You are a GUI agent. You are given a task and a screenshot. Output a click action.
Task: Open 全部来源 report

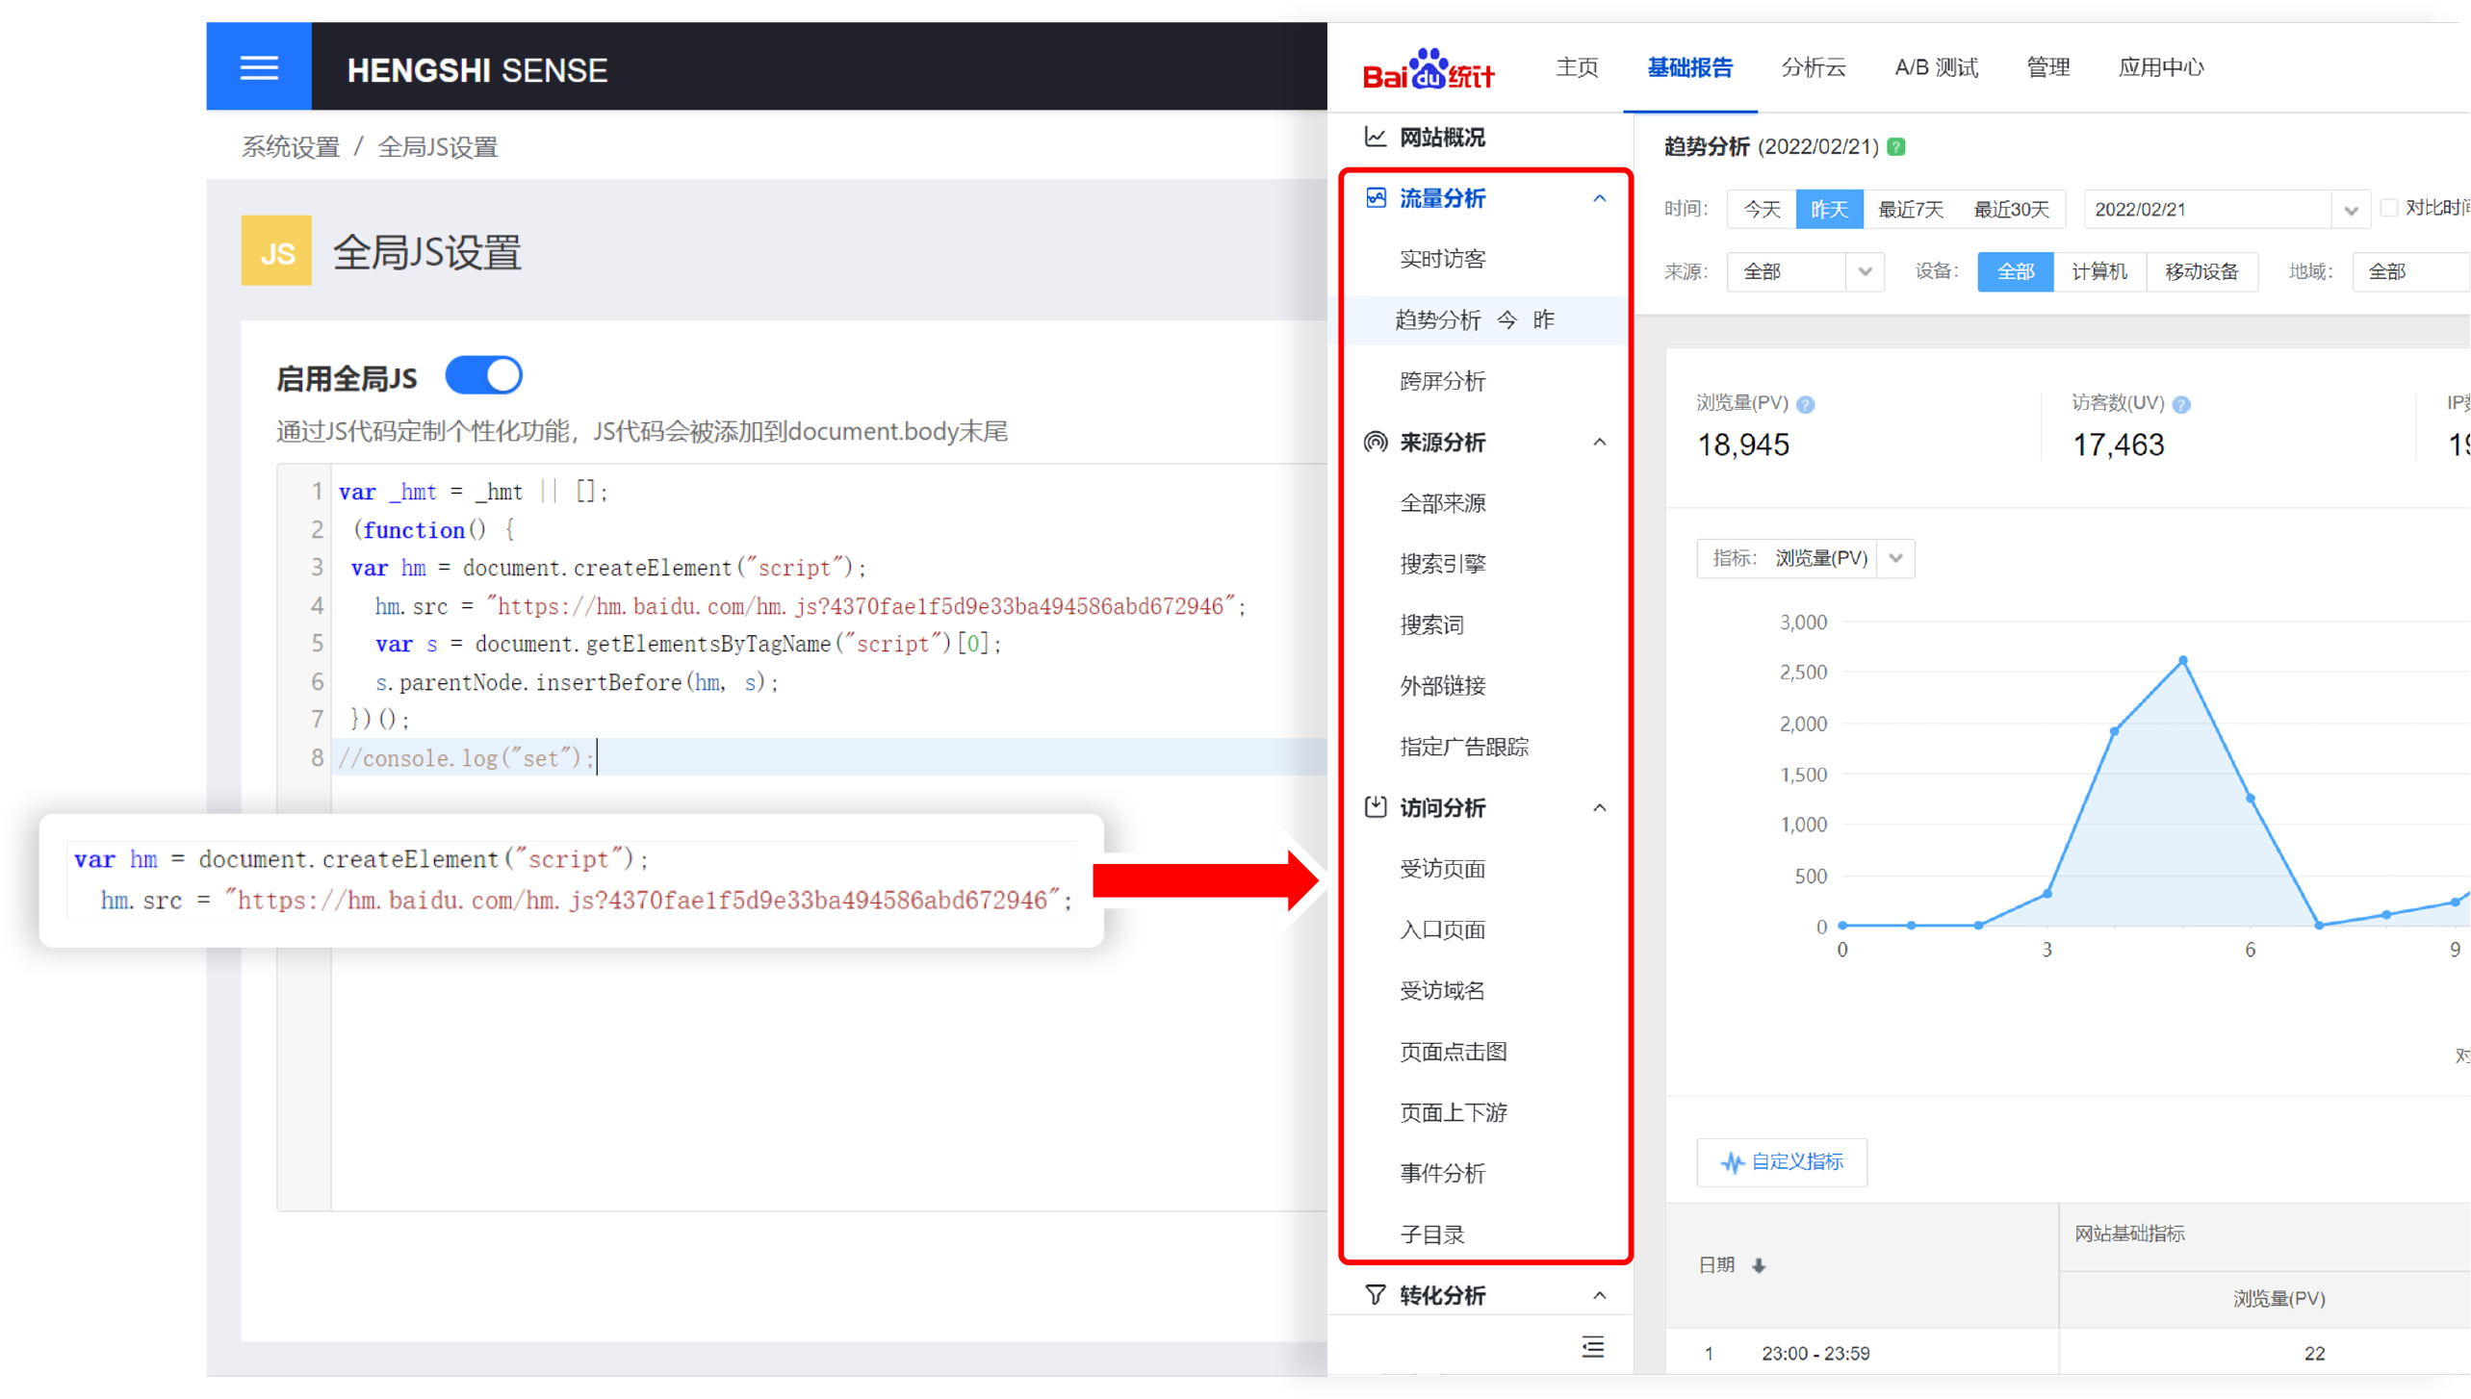pos(1441,502)
